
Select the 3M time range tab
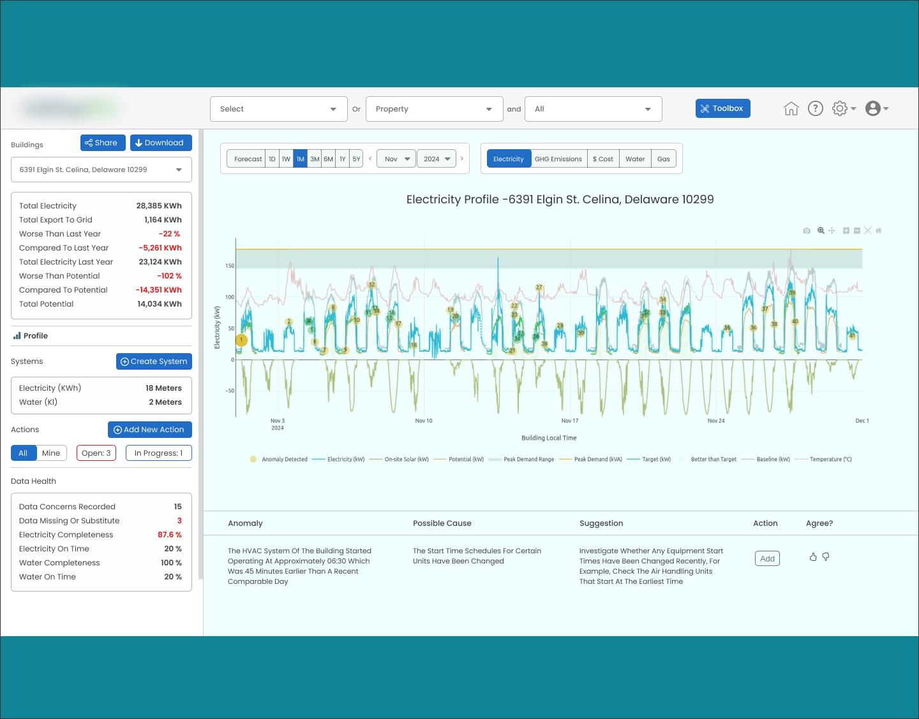(315, 159)
